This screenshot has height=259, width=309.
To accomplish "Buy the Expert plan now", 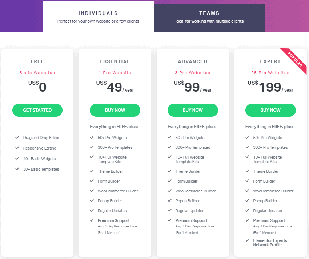I will 270,110.
